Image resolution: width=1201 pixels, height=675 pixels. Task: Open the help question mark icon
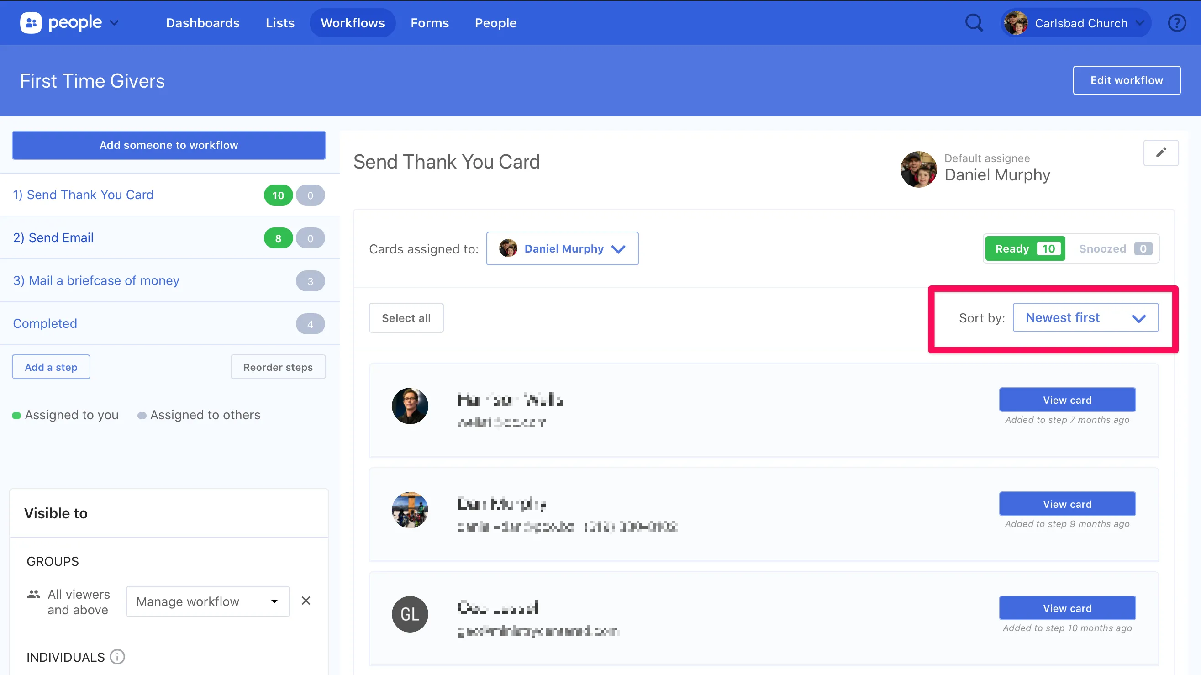click(1177, 23)
